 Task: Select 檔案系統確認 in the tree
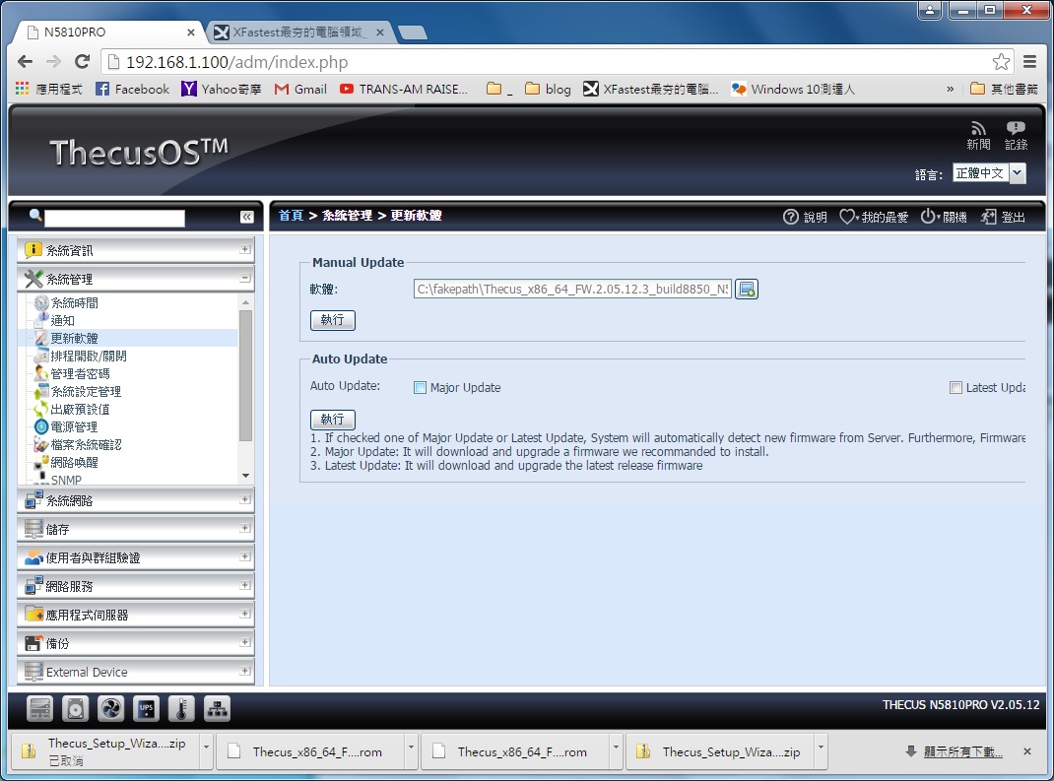tap(86, 444)
